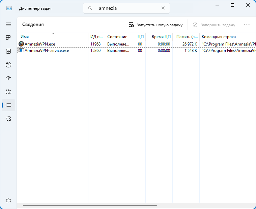This screenshot has width=256, height=209.
Task: Sort by ИД п... column header
Action: [x=96, y=37]
